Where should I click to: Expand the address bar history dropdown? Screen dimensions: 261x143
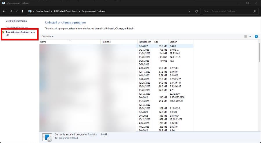pyautogui.click(x=189, y=11)
